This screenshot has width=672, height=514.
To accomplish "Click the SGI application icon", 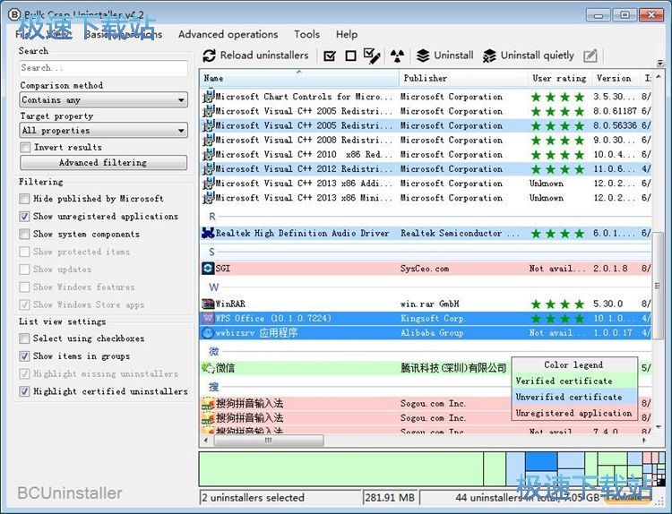I will [208, 269].
